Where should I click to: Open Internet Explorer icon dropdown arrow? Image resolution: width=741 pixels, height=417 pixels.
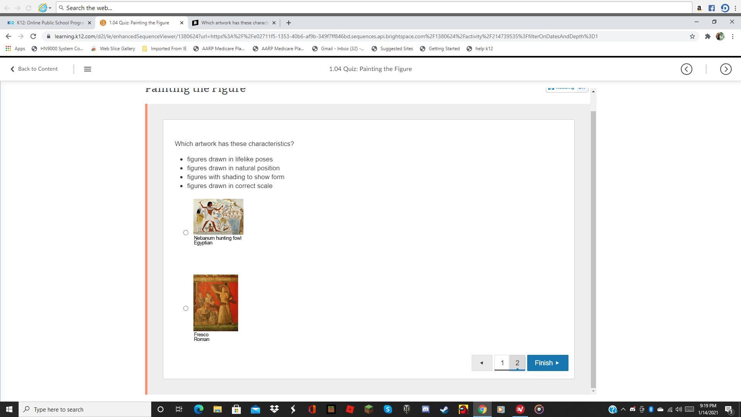tap(50, 8)
